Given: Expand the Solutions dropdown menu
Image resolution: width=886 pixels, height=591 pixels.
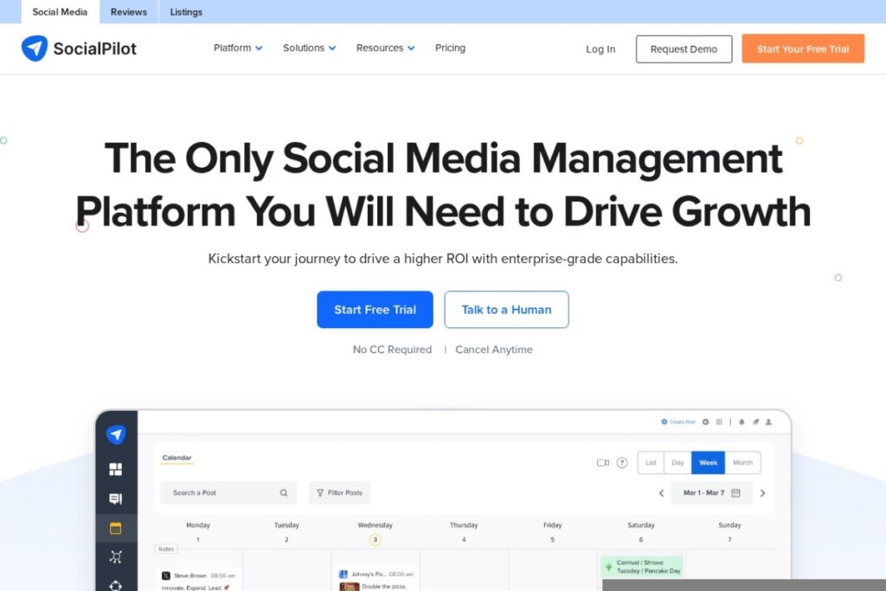Looking at the screenshot, I should pyautogui.click(x=309, y=48).
